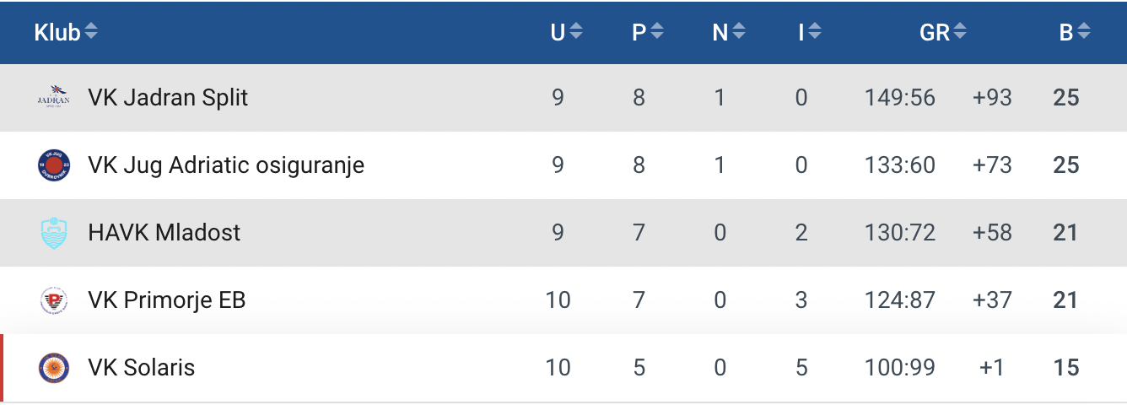Click the VK Solaris club logo

click(x=54, y=368)
